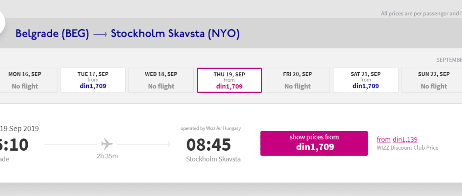Click show prices from din1,709 button
The height and width of the screenshot is (196, 462).
(x=314, y=143)
